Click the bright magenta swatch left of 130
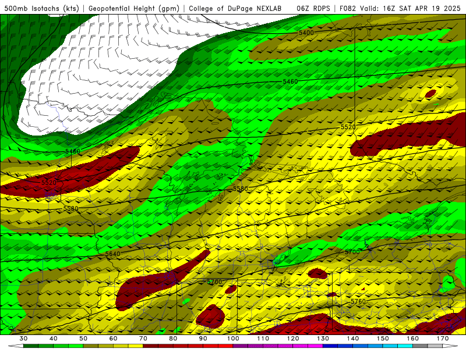The image size is (466, 349). tap(315, 346)
